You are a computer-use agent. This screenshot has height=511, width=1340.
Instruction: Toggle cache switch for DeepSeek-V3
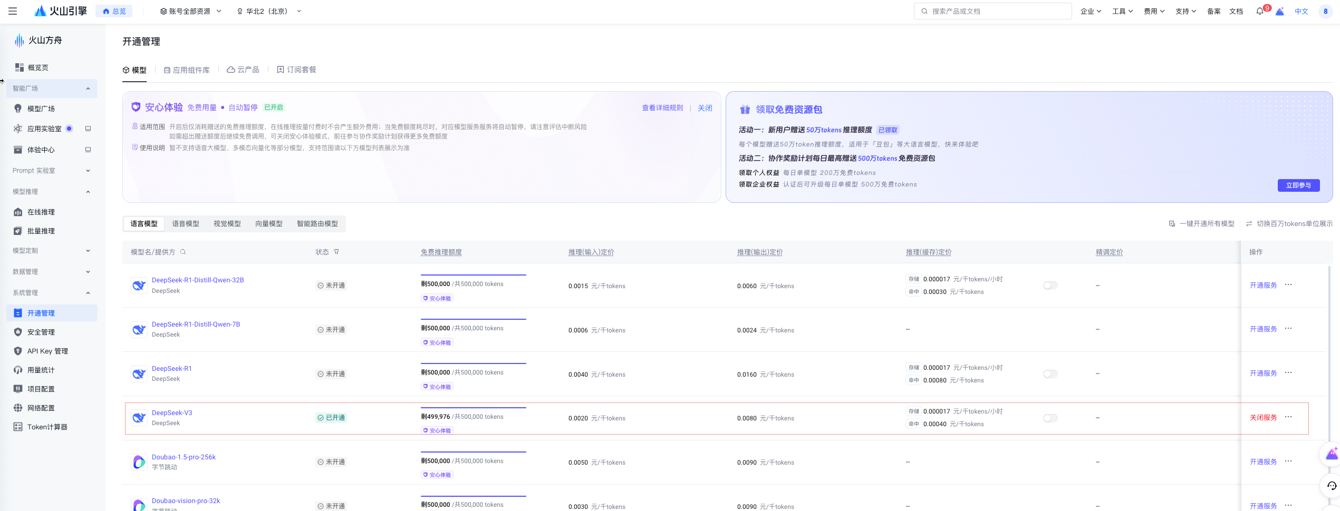coord(1050,418)
